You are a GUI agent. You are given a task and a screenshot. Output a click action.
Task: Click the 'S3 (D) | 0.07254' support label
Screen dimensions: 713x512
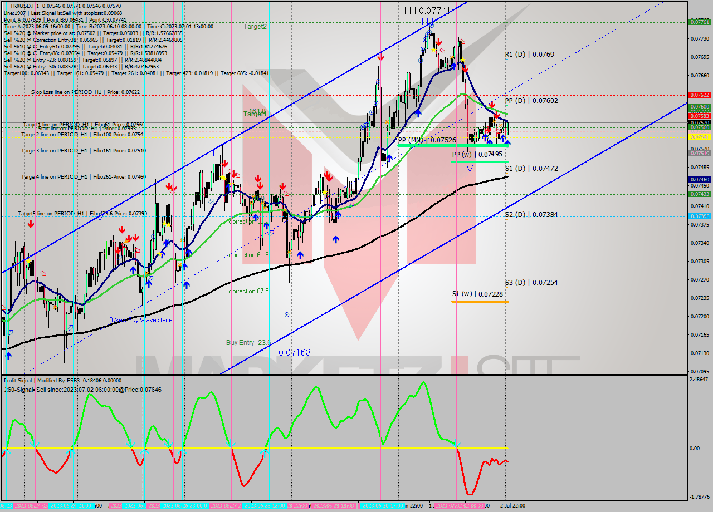click(x=531, y=283)
